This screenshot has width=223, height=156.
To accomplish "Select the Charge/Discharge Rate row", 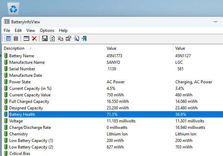I will tap(112, 128).
